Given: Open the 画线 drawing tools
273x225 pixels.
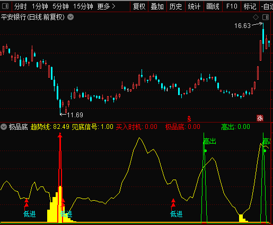Looking at the screenshot, I should pyautogui.click(x=213, y=6).
